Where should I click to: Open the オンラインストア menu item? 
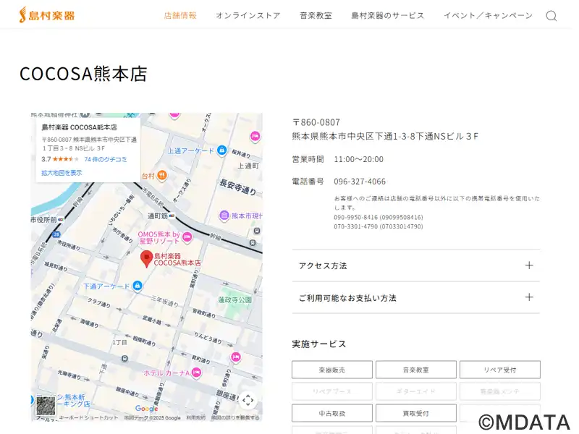[248, 15]
